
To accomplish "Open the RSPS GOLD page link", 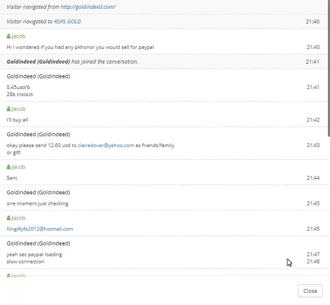I will point(67,22).
